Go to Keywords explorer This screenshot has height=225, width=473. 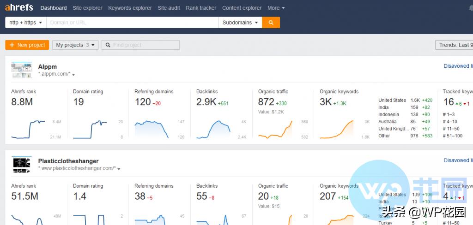pyautogui.click(x=130, y=8)
